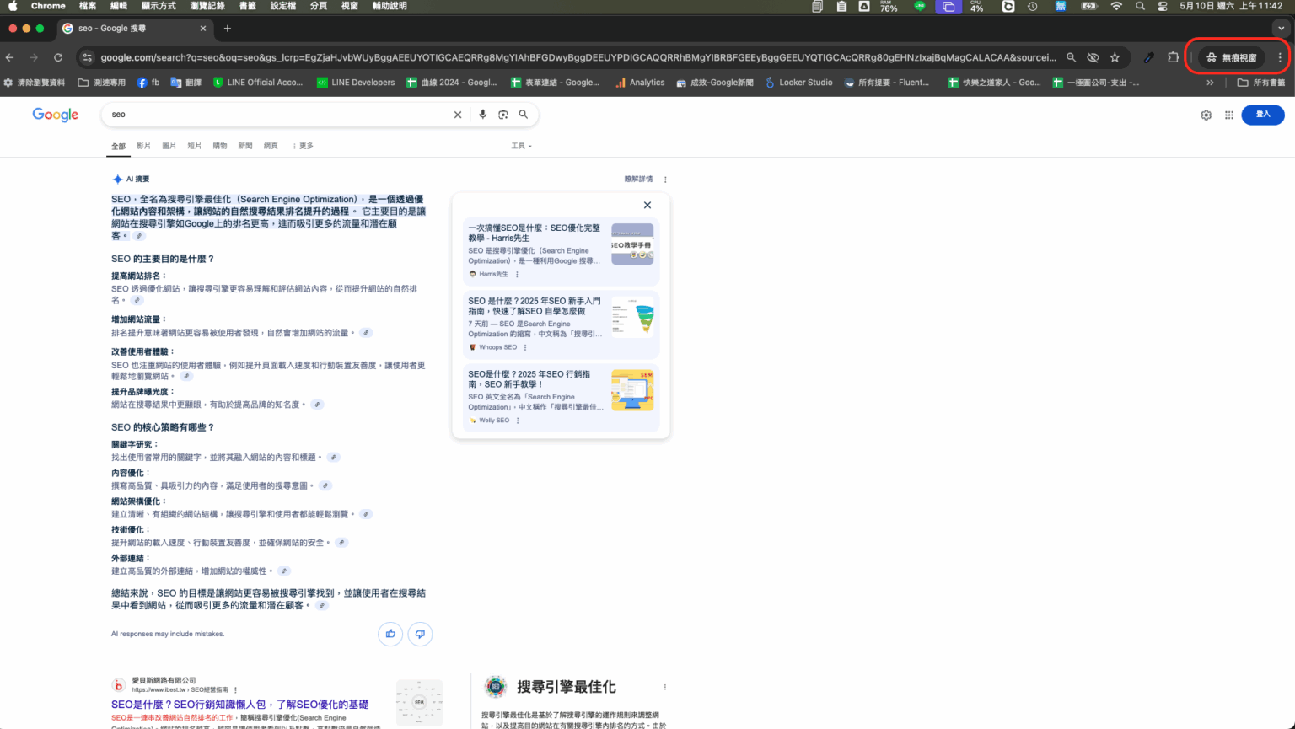Open the 檔案 menu in menu bar
This screenshot has height=729, width=1295.
click(x=88, y=6)
